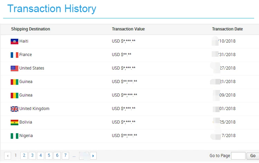Screen dimensions: 259x163
Task: Click the United States flag icon
Action: (x=14, y=69)
